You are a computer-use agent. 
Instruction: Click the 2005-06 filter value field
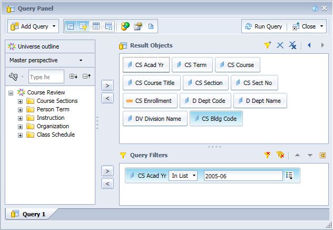tap(243, 176)
